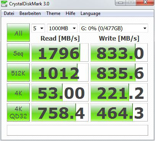
Task: Start the 512K benchmark test
Action: (18, 72)
